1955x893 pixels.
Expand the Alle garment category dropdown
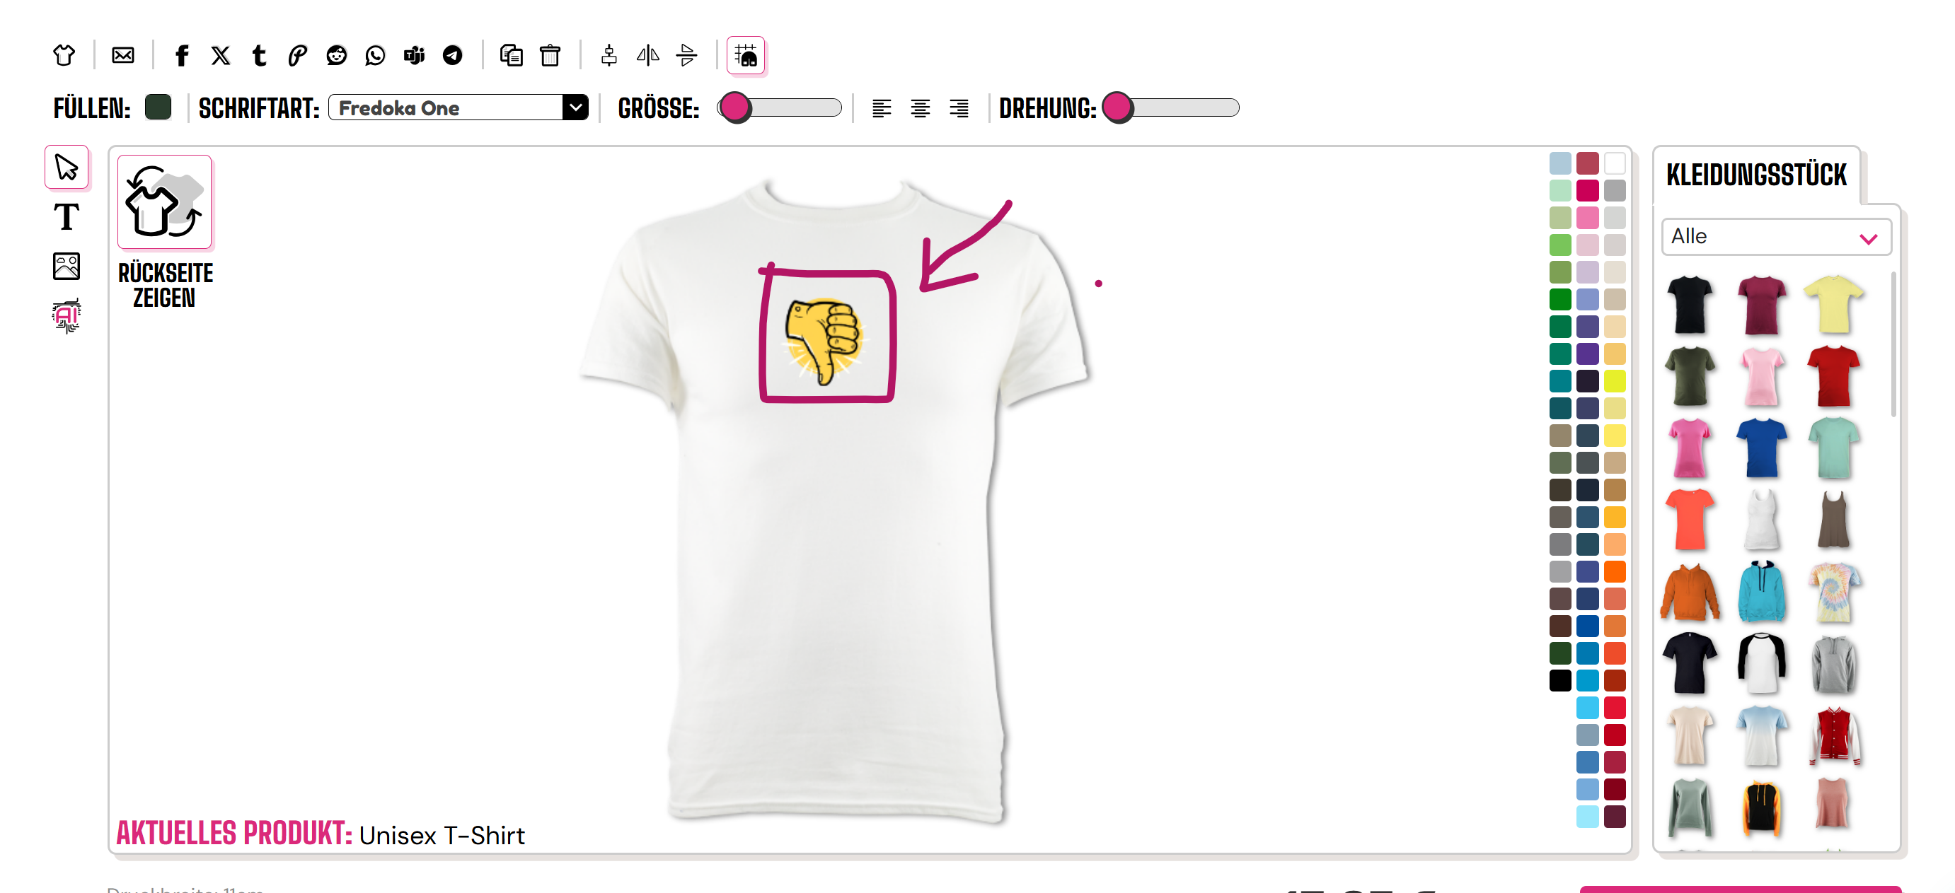1776,238
